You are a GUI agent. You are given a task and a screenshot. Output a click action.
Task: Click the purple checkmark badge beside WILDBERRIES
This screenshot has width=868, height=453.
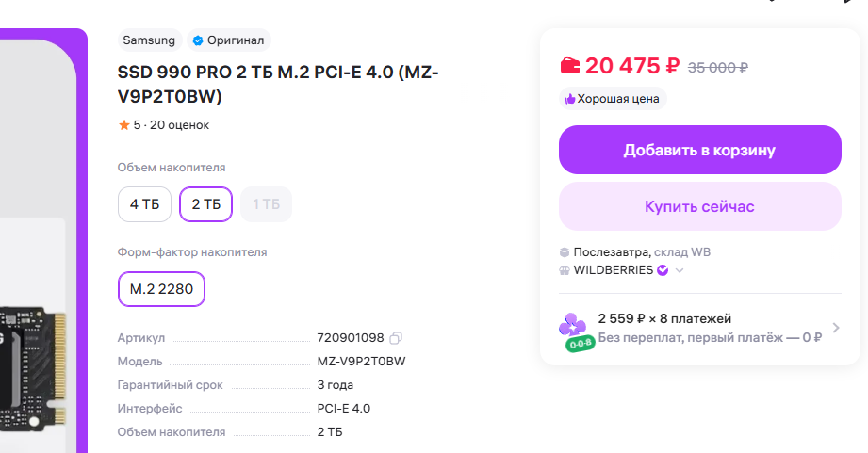pyautogui.click(x=663, y=270)
